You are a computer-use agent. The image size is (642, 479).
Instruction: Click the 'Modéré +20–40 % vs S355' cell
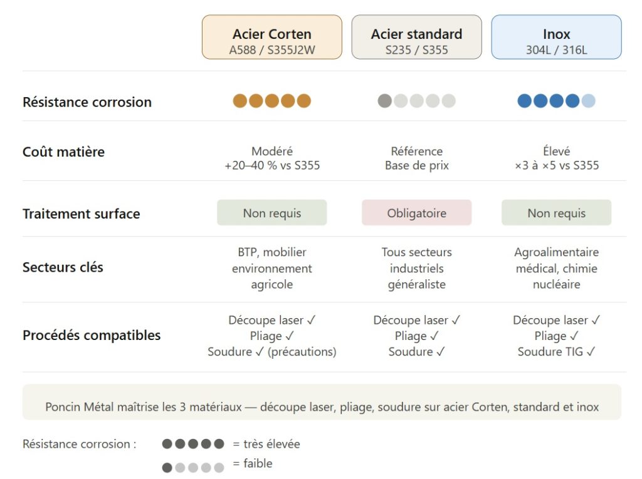tap(271, 158)
